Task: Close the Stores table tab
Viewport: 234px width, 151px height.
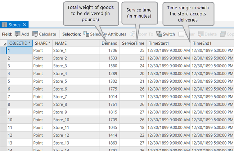Action: (24, 25)
